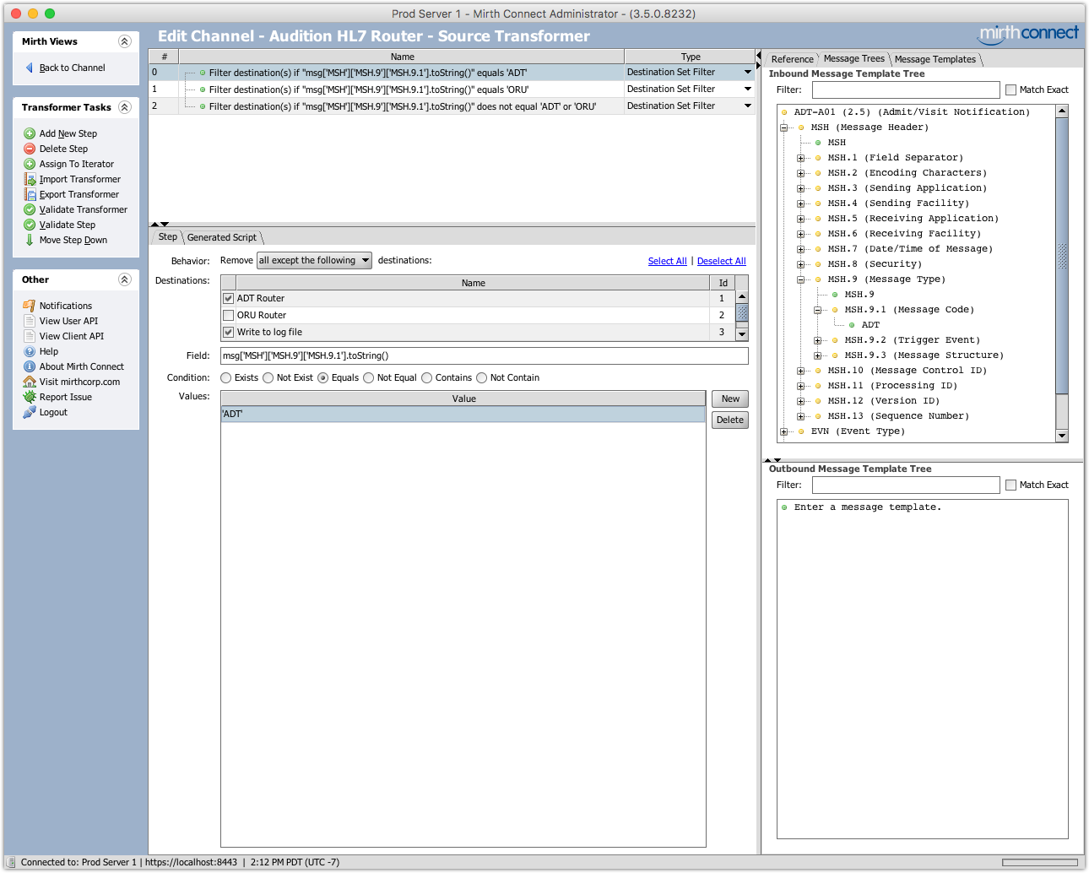Switch to the Generated Script tab
Image resolution: width=1089 pixels, height=873 pixels.
222,237
